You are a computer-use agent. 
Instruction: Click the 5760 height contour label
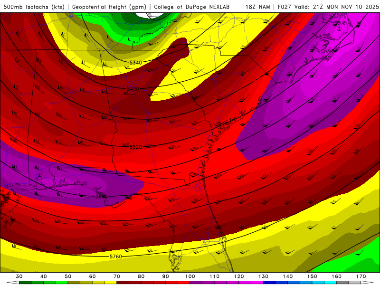coord(116,256)
